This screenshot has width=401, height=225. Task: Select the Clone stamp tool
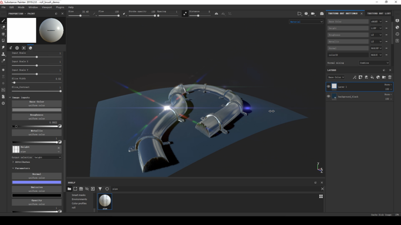[x=3, y=54]
